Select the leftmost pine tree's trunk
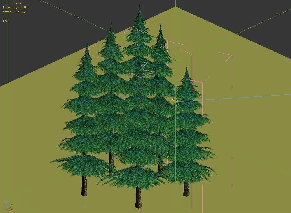291x213 pixels. point(85,186)
